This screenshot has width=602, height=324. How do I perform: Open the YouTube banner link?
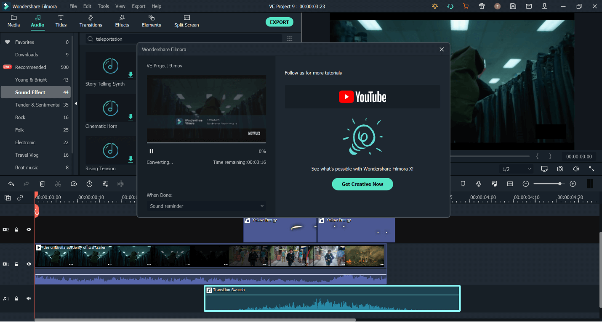[362, 97]
